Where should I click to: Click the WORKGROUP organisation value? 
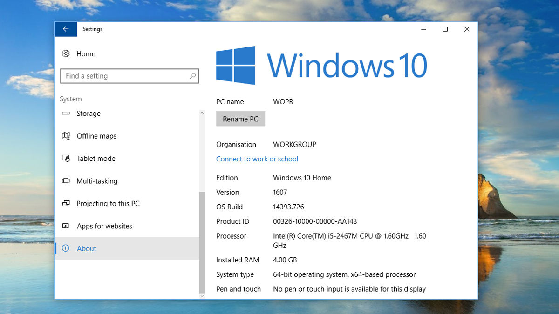click(294, 145)
